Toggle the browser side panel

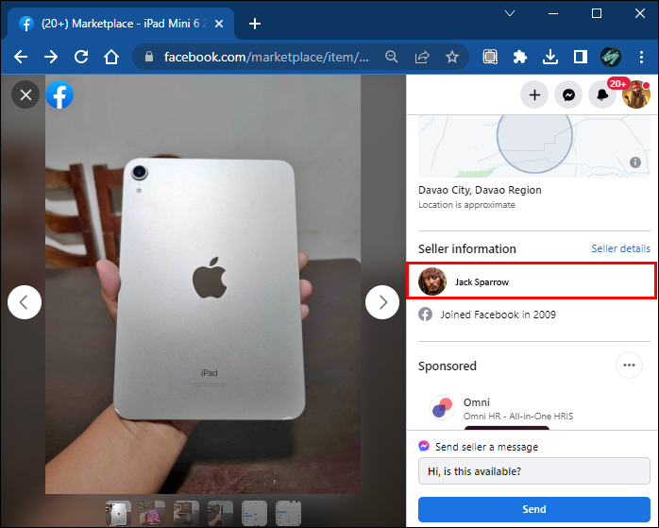(581, 57)
